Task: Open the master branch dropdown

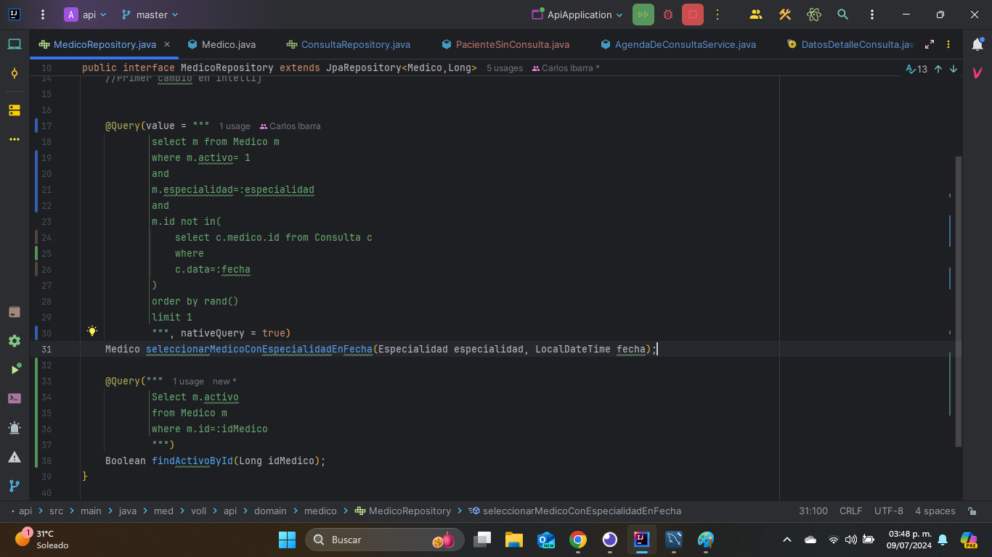Action: [x=150, y=15]
